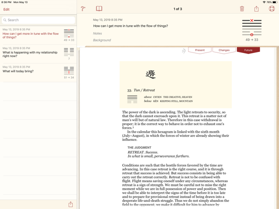This screenshot has width=279, height=209.
Task: Tap '1 of 3' page indicator
Action: click(178, 9)
